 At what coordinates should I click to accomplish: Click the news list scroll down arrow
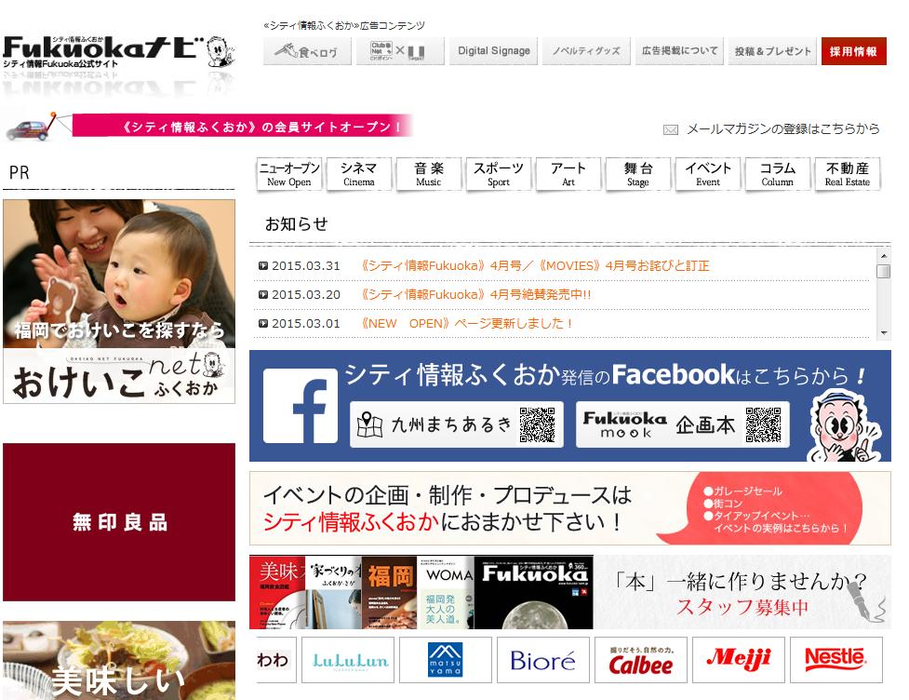[884, 332]
